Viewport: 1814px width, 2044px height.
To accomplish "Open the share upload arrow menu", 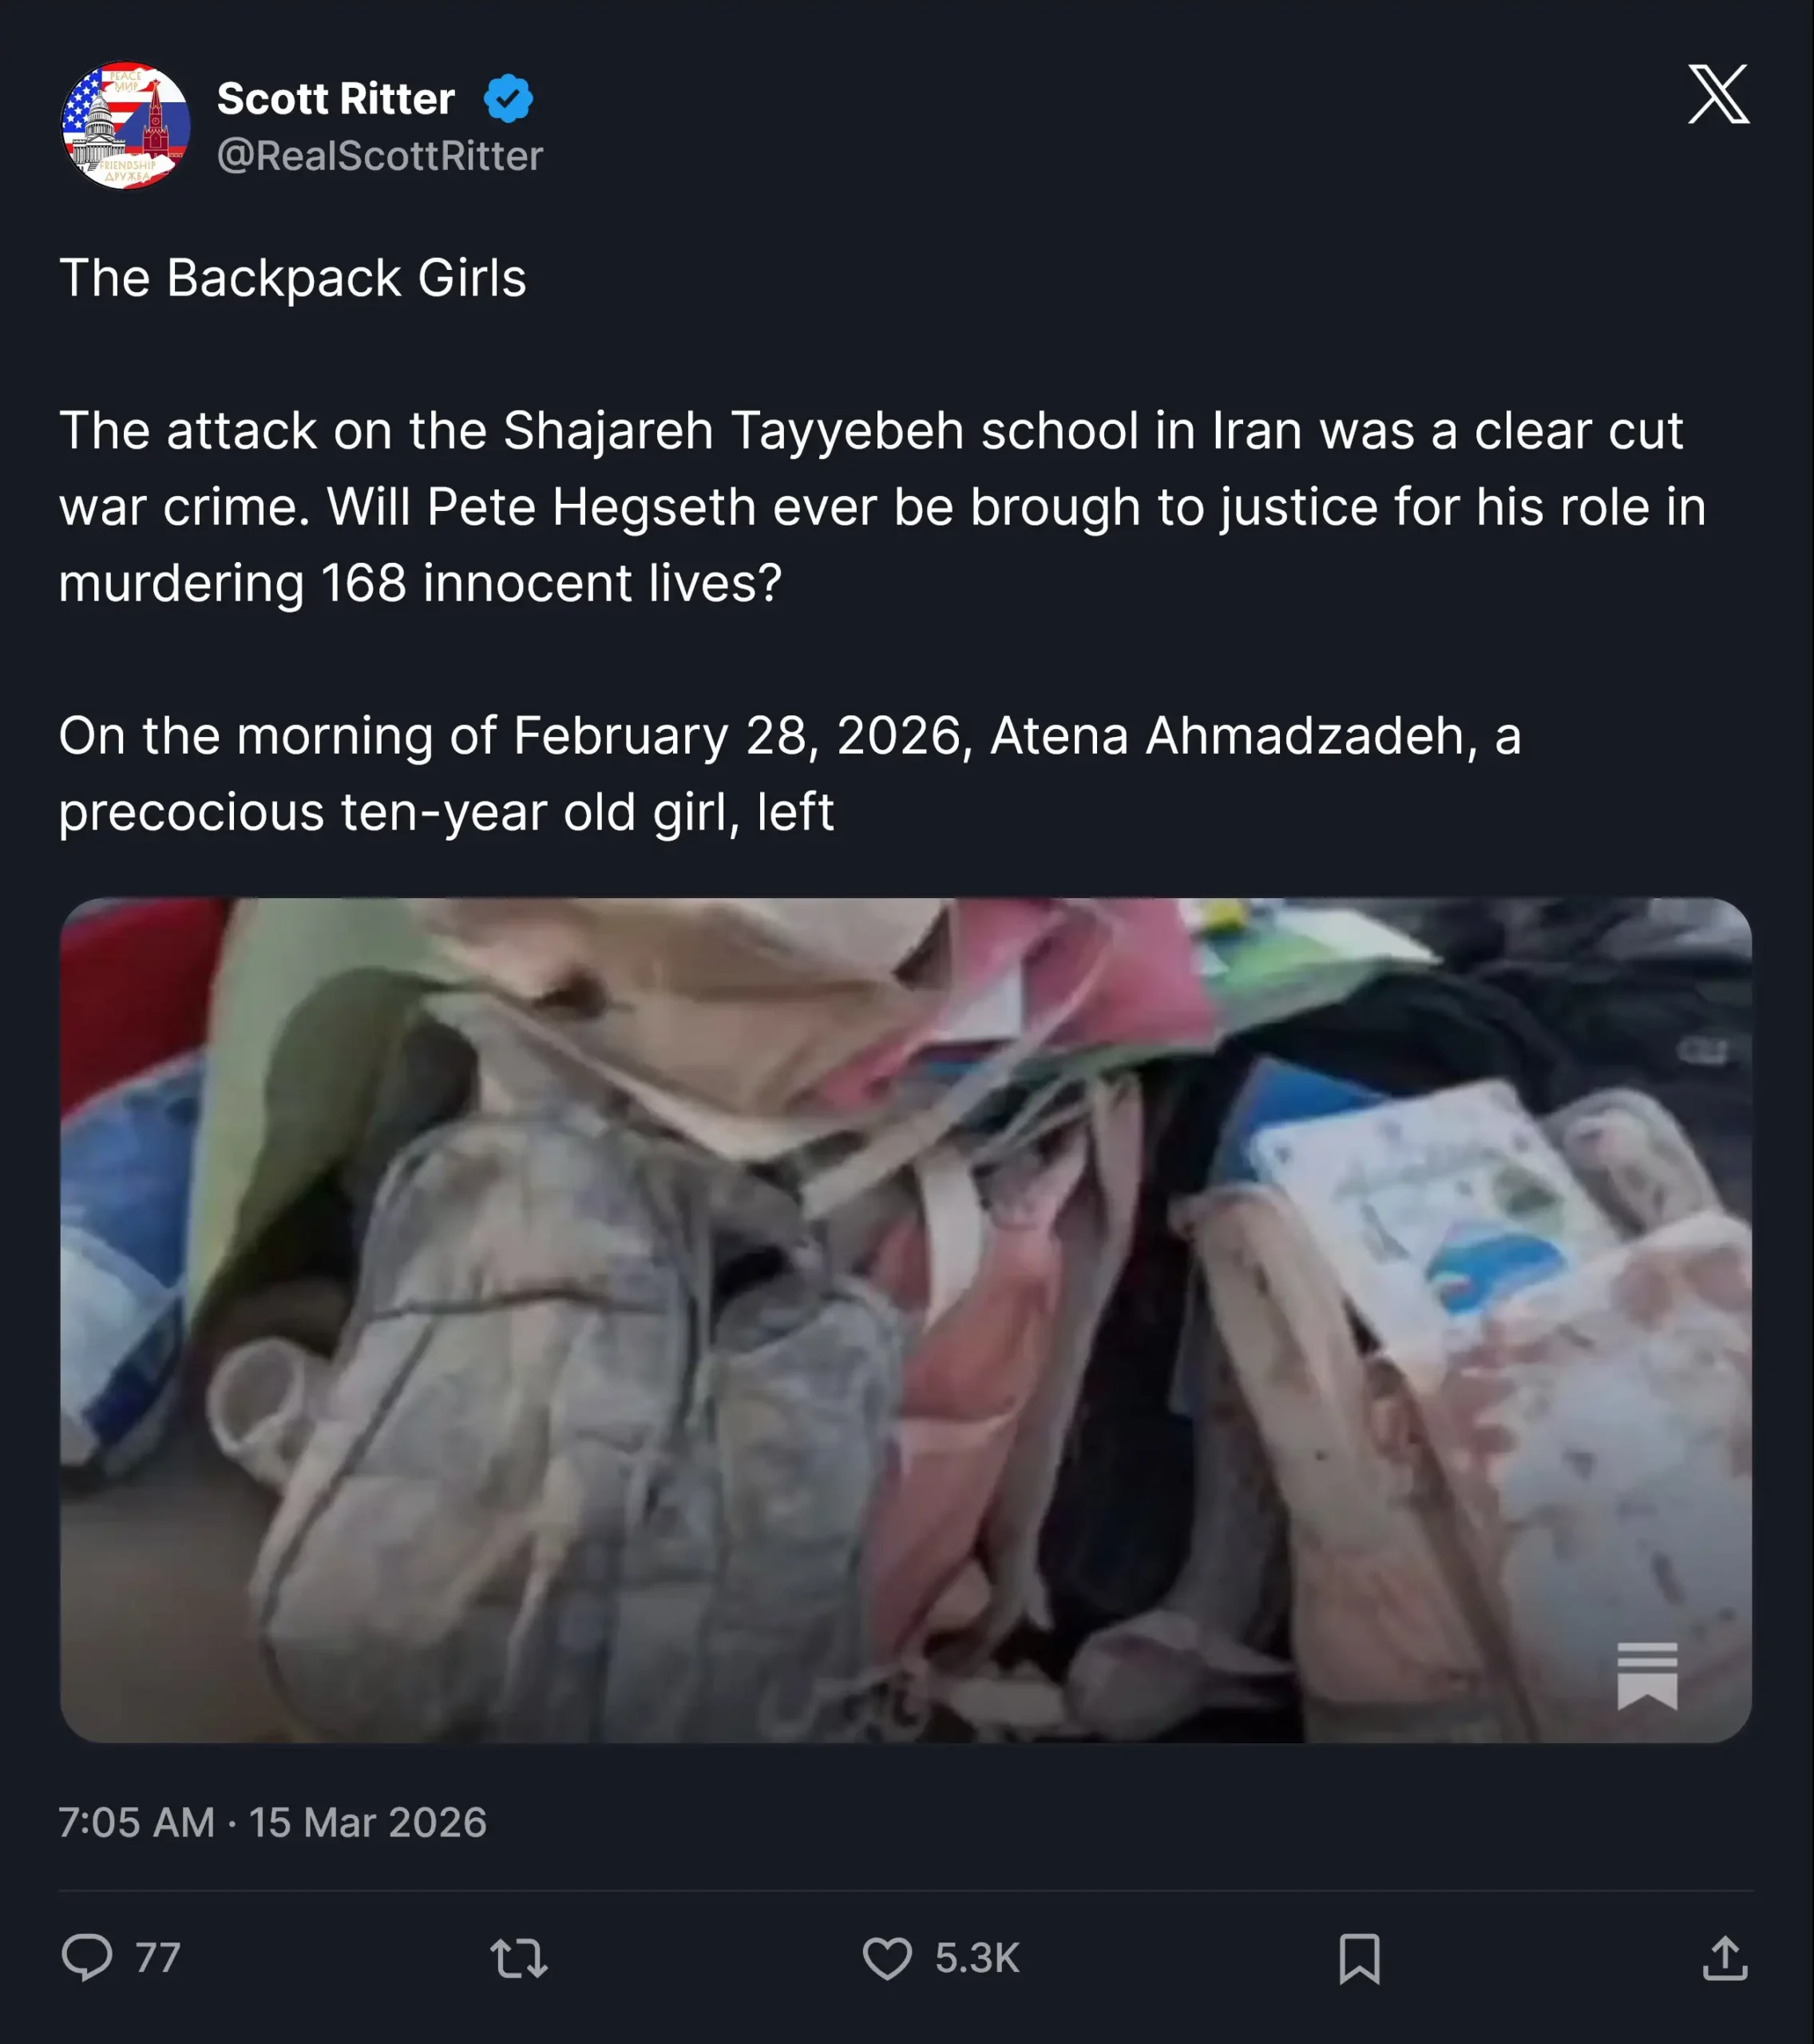I will (x=1725, y=1957).
